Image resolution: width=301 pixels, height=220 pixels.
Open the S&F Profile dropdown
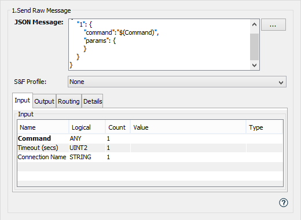click(177, 82)
